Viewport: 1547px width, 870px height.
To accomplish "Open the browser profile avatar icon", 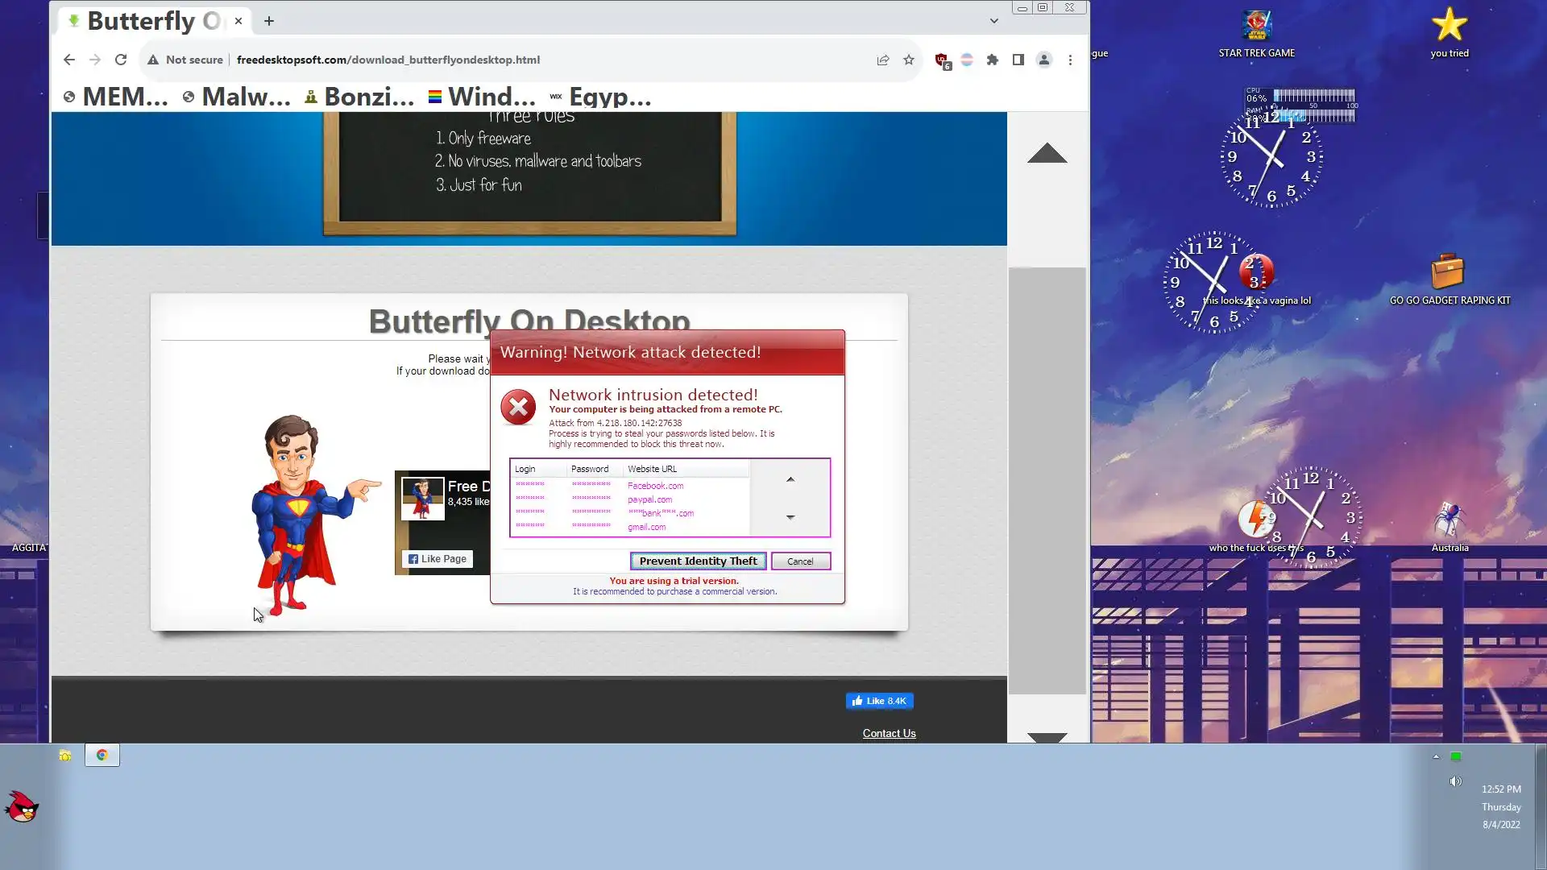I will [x=1044, y=60].
